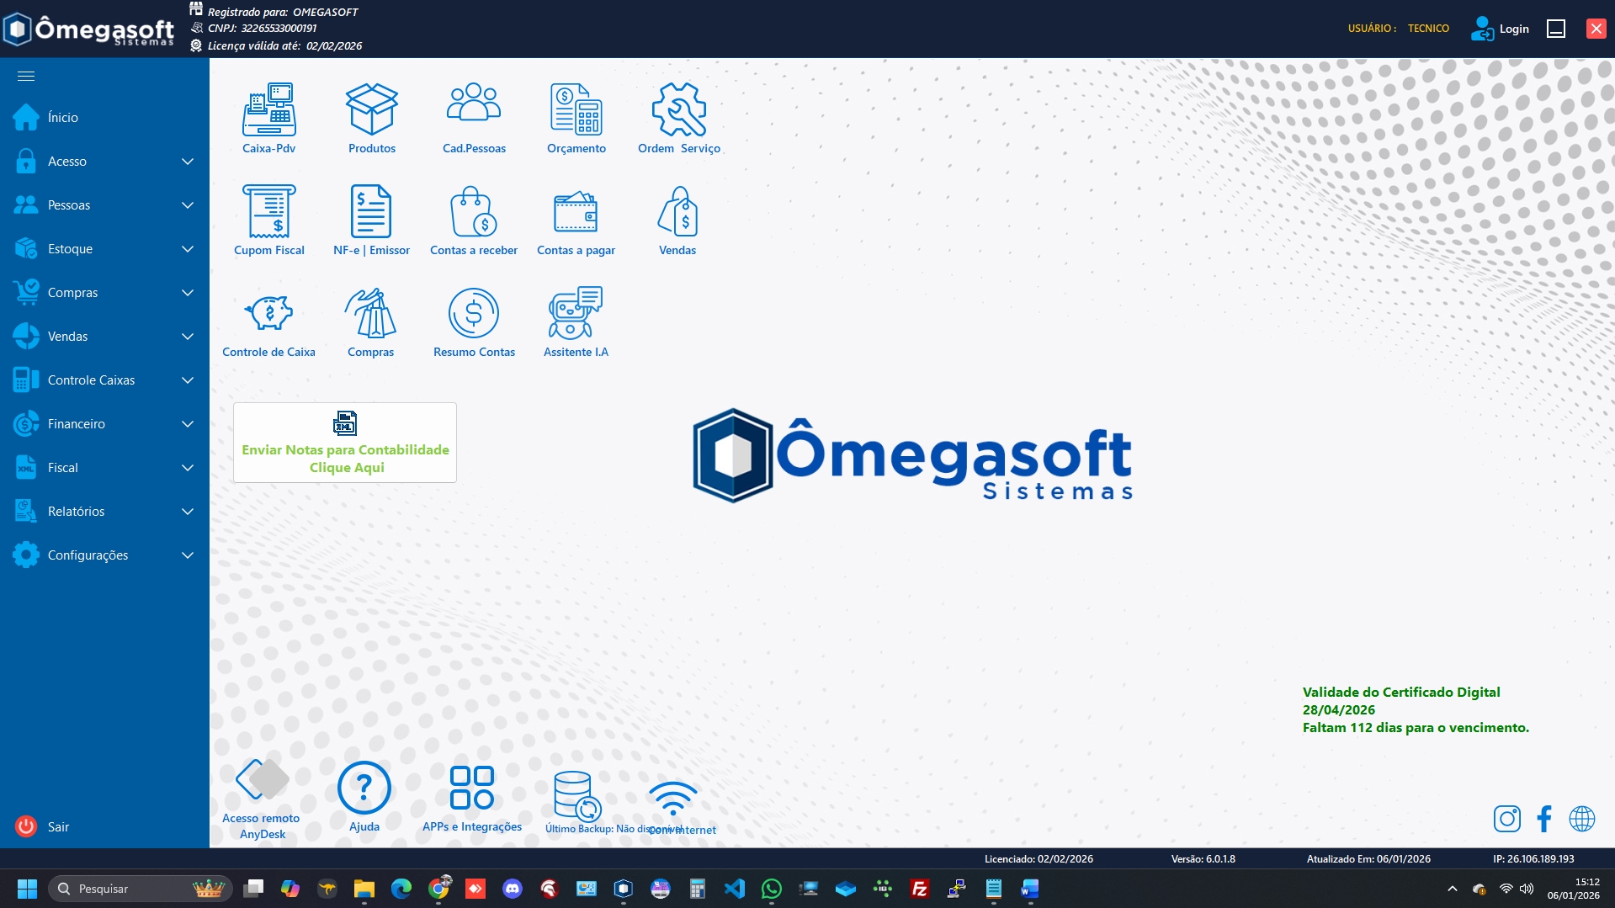Open the Compras shopping bags icon
The width and height of the screenshot is (1615, 908).
pos(371,313)
